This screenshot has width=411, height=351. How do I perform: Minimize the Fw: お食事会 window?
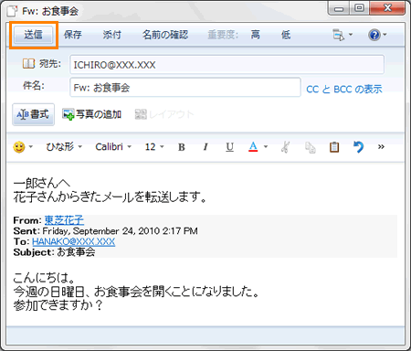[x=339, y=9]
